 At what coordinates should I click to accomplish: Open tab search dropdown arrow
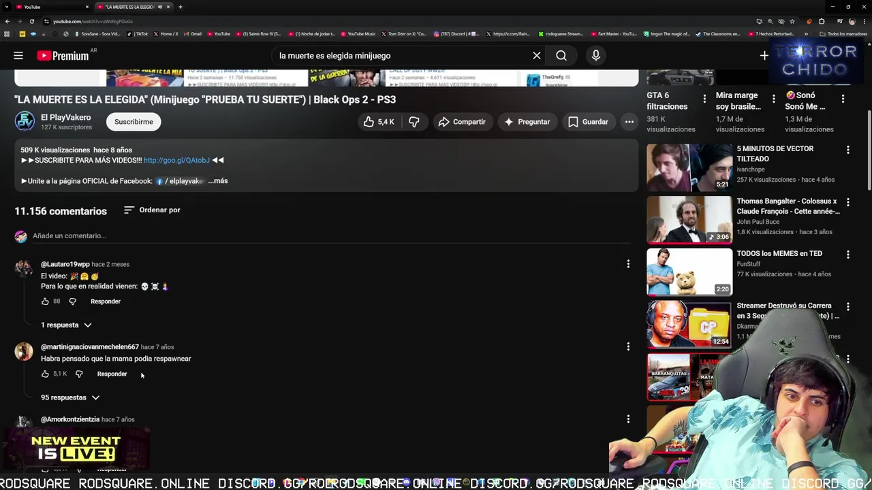coord(7,7)
